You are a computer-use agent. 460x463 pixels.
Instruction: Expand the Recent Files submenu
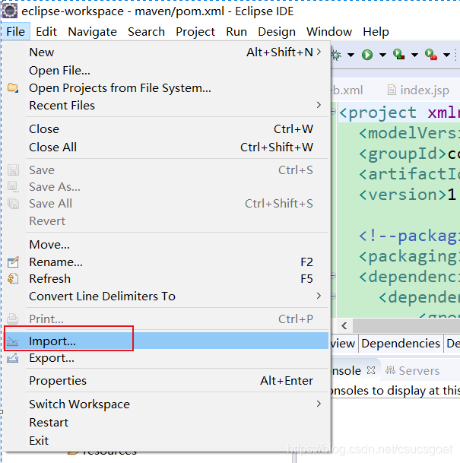[x=167, y=106]
